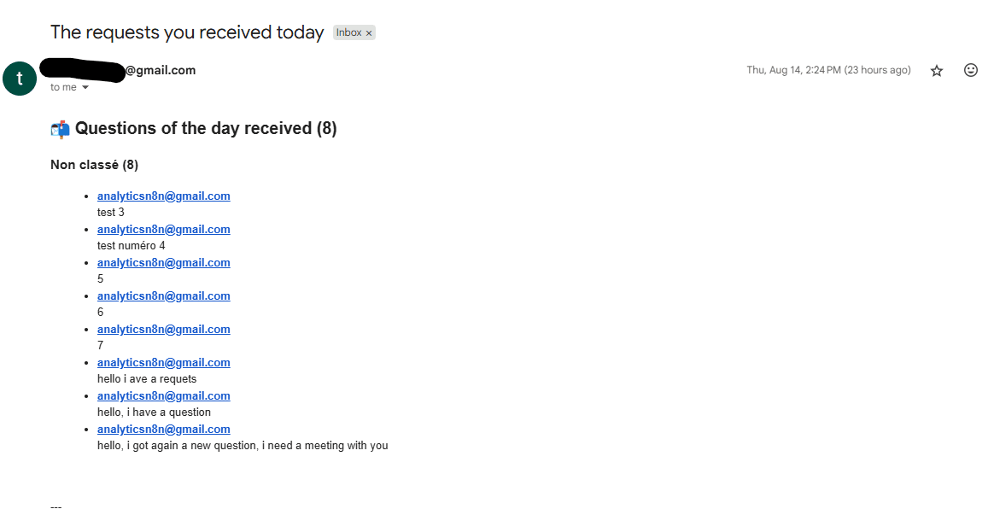The image size is (994, 509).
Task: Open the email link above 'test numéro 4'
Action: coord(164,230)
